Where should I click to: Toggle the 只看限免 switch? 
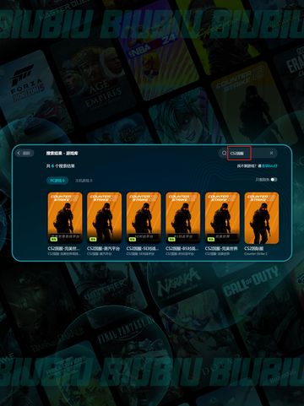(x=274, y=180)
